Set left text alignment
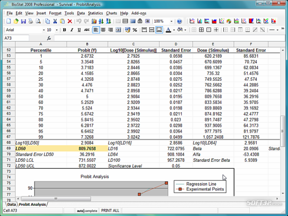 pyautogui.click(x=96, y=30)
